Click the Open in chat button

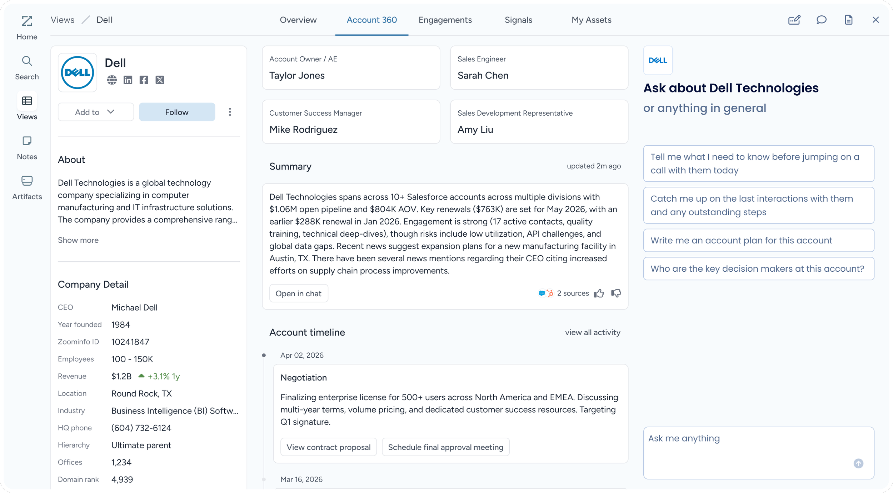(x=298, y=293)
